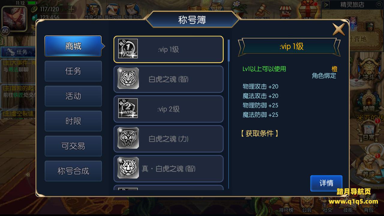Tap the plus icon beside stamina 117/120
384x216 pixels.
[71, 9]
